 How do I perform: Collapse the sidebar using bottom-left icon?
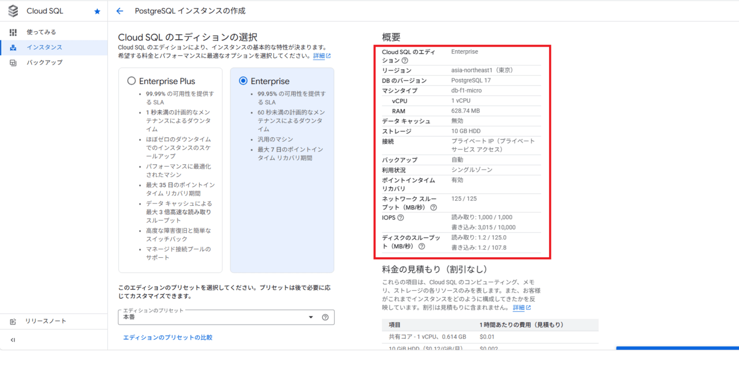tap(13, 340)
